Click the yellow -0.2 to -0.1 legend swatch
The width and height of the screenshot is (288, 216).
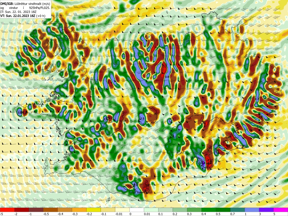click(x=94, y=210)
